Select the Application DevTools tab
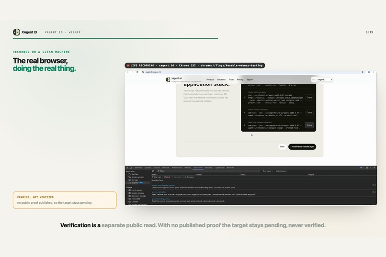This screenshot has width=386, height=257. [x=198, y=168]
